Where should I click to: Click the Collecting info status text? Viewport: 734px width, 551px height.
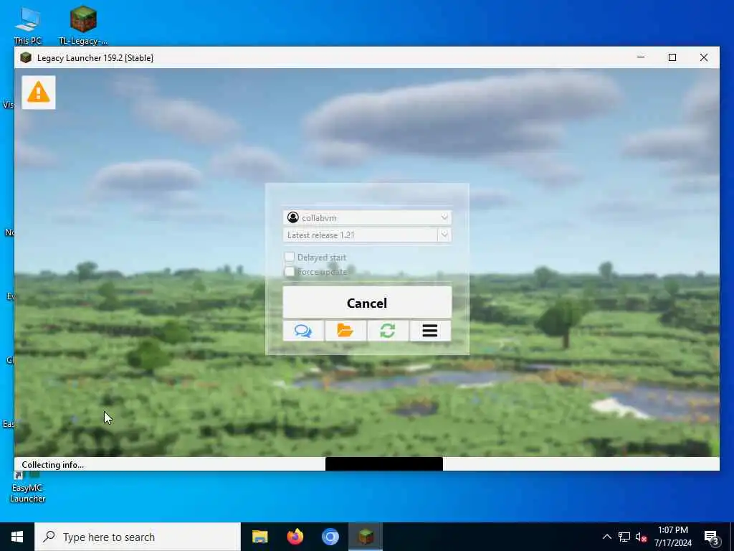pyautogui.click(x=52, y=465)
